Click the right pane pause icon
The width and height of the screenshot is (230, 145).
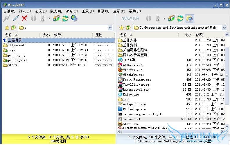click(x=149, y=19)
